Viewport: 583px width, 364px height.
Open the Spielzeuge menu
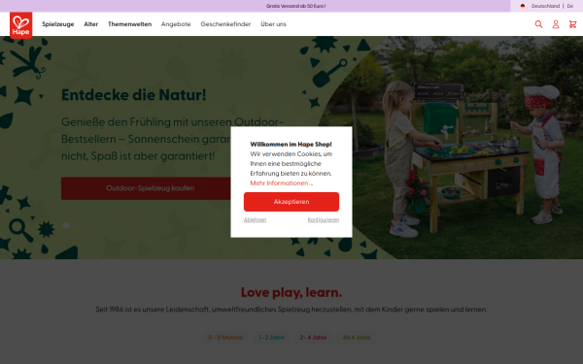(58, 24)
